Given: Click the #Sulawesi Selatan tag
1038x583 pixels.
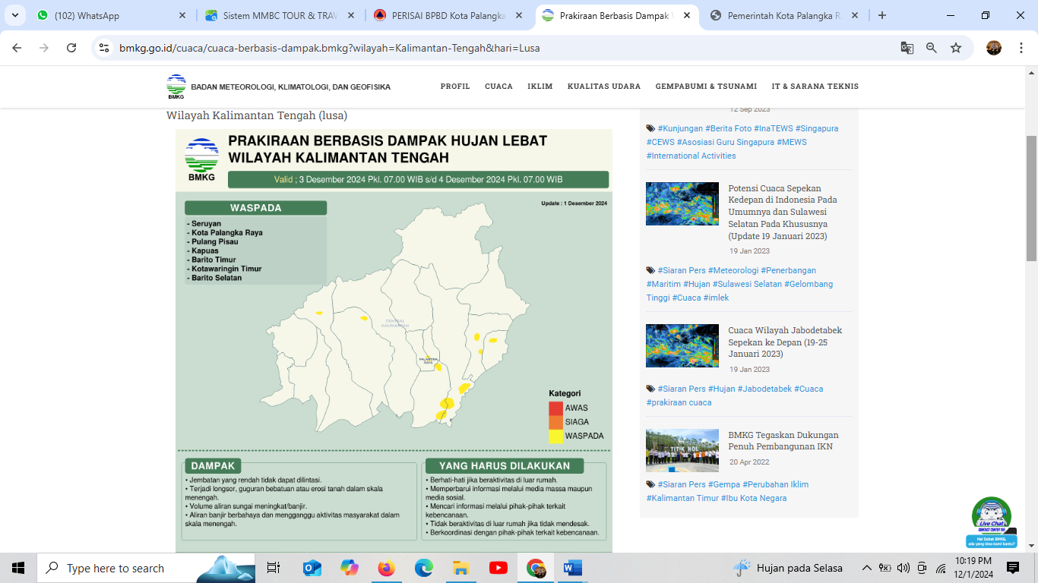Looking at the screenshot, I should (747, 284).
